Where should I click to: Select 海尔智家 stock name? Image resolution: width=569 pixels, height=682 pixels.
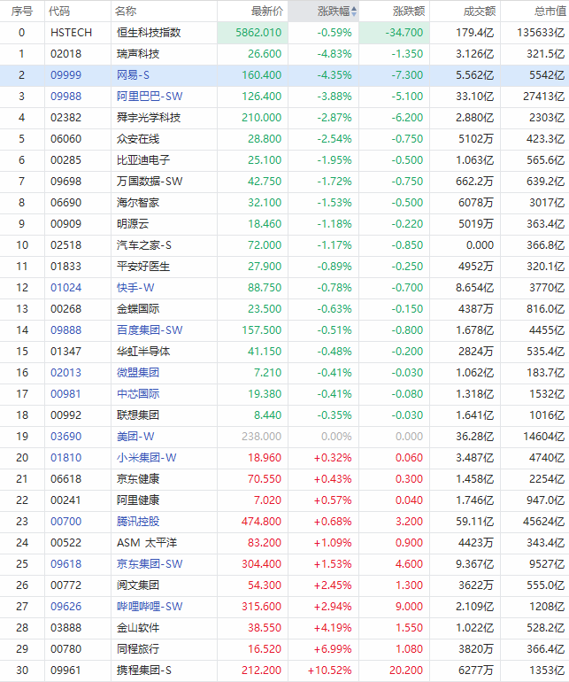(138, 203)
